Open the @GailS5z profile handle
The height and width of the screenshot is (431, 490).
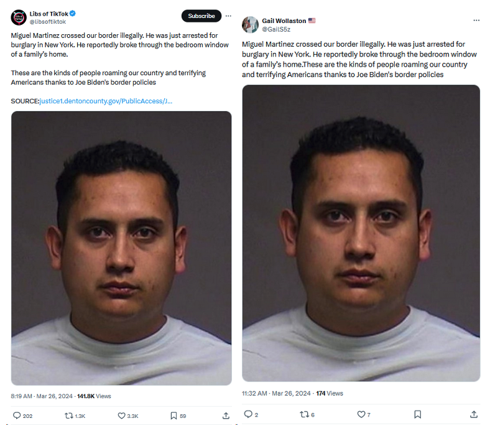tap(276, 29)
